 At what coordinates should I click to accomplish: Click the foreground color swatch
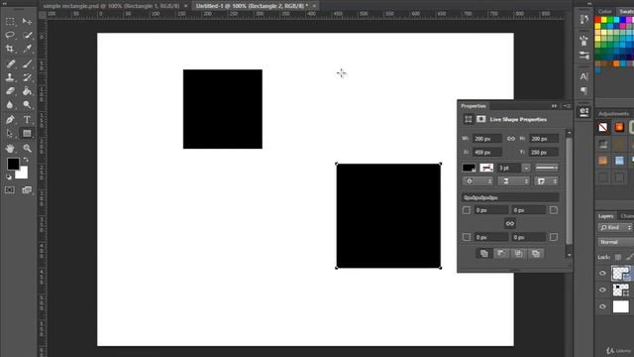(13, 164)
